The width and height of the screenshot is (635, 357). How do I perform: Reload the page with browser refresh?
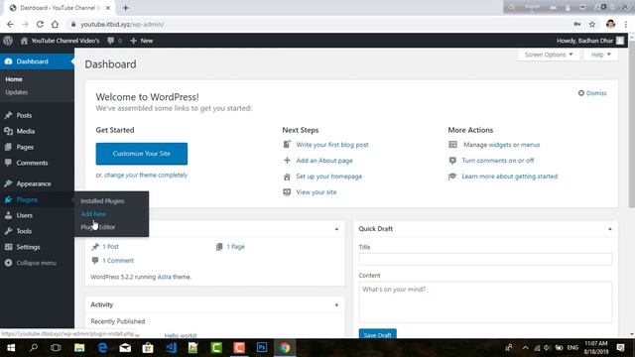(x=40, y=24)
